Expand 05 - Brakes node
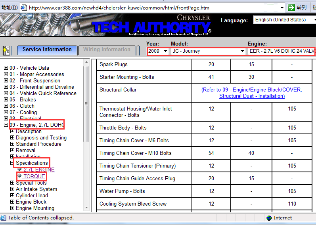 (6, 99)
